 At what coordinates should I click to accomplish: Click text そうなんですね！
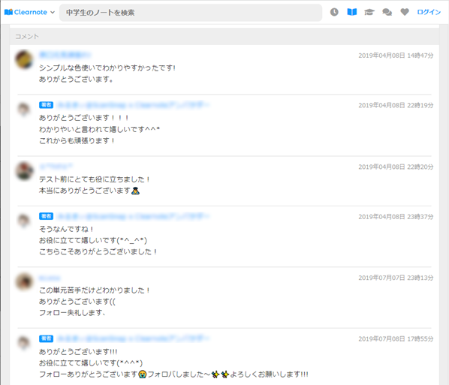pos(66,229)
